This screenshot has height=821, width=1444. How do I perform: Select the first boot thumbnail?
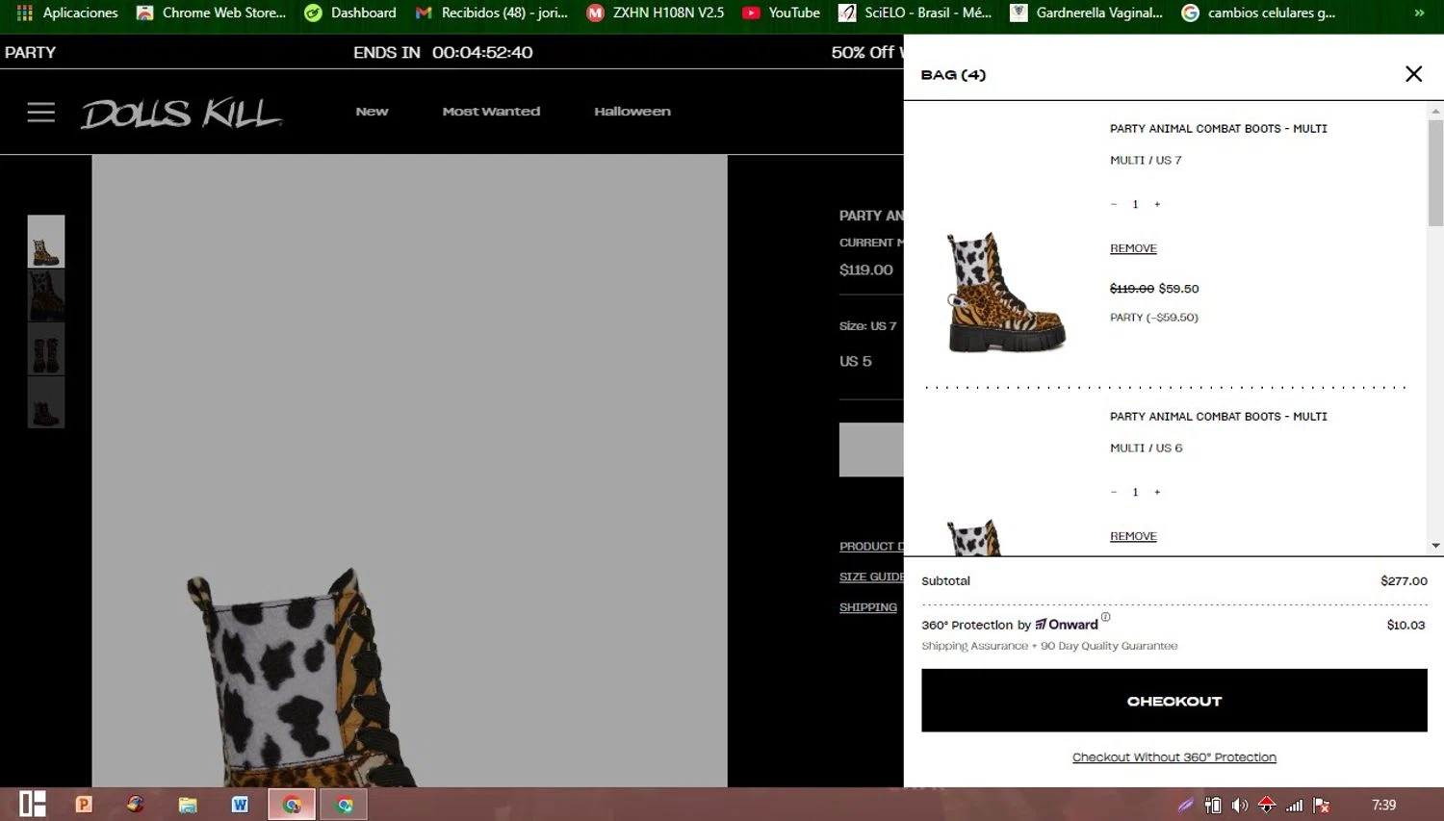point(46,241)
